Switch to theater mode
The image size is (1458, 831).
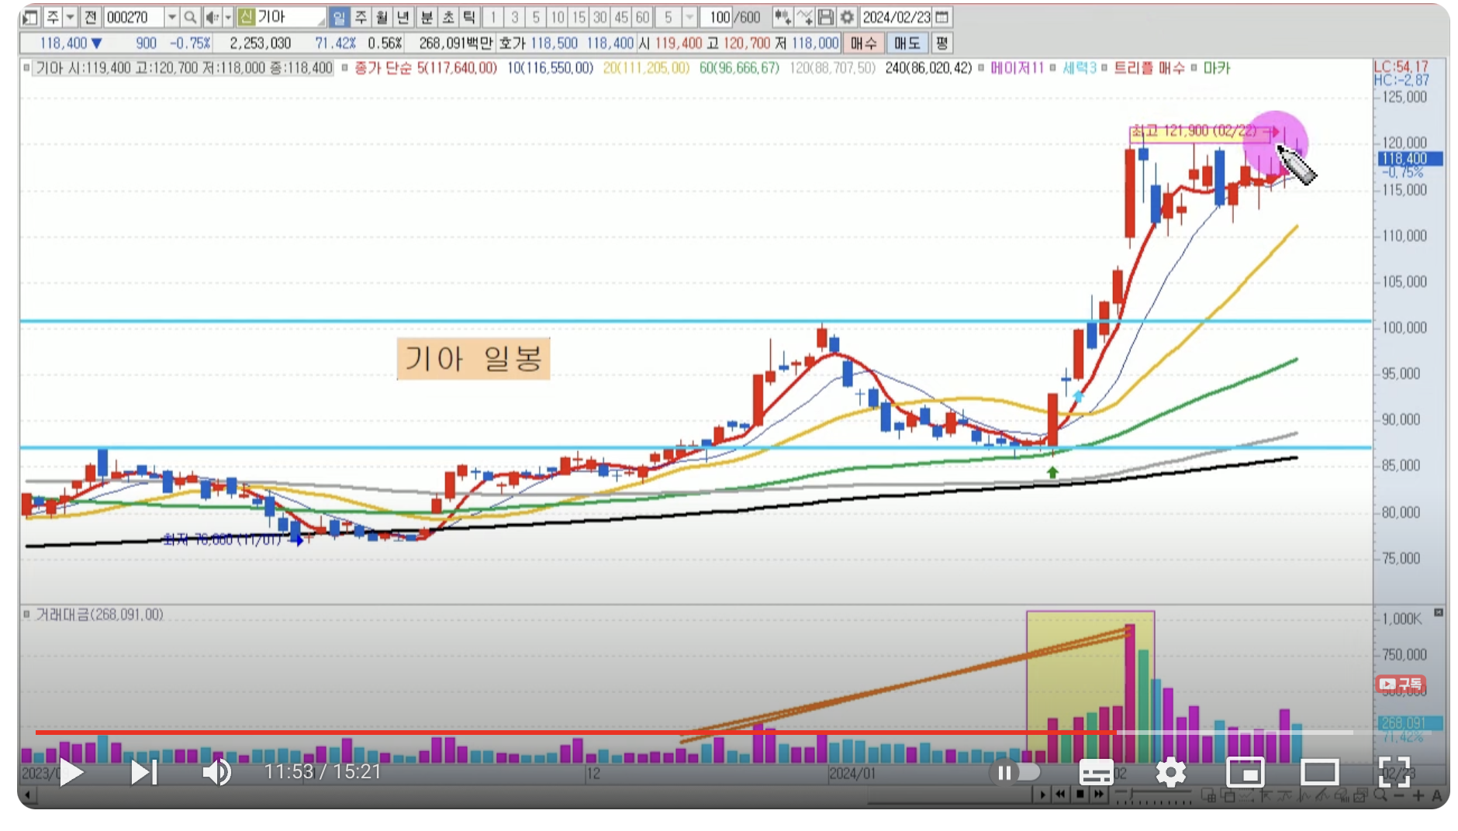[x=1319, y=772]
